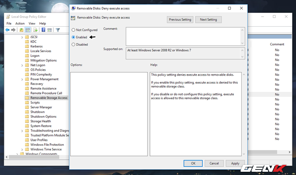Click the Up One Level folder icon

point(21,30)
